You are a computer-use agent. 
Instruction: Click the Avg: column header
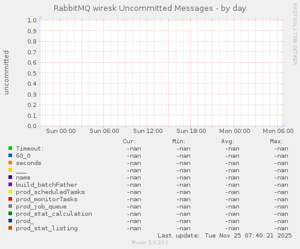tap(228, 141)
